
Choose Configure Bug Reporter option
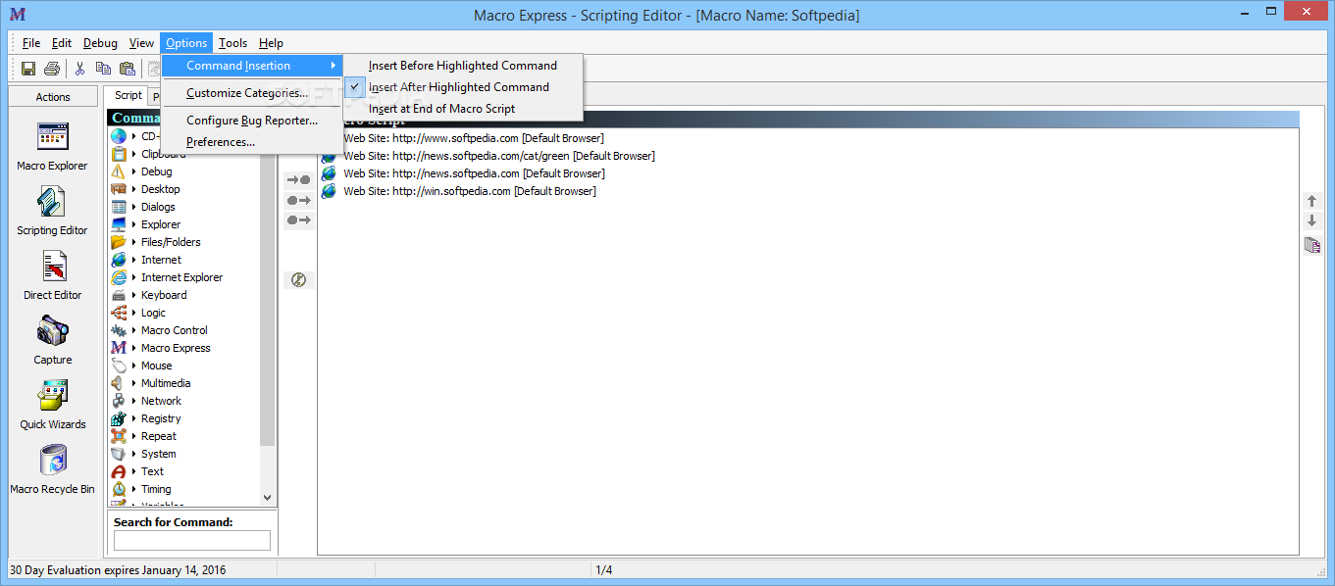click(x=252, y=121)
